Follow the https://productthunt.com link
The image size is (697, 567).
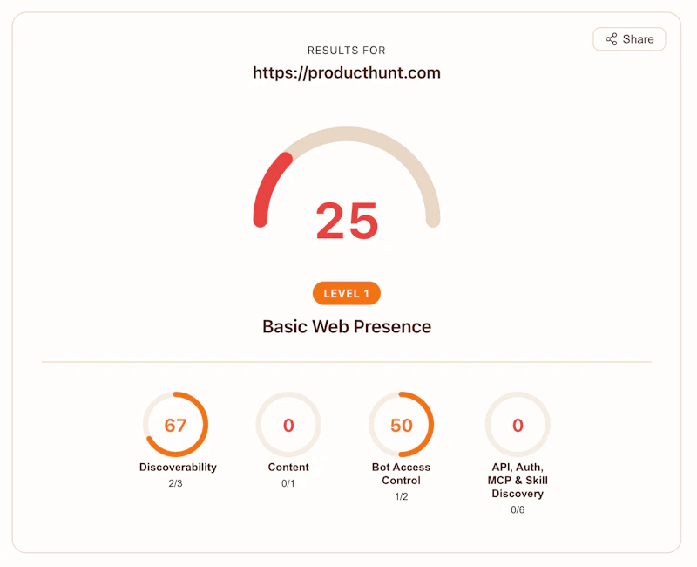(347, 72)
